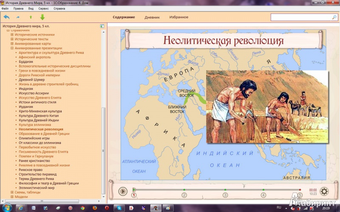This screenshot has width=340, height=212.
Task: Open Олимпийские игры presentation
Action: (34, 138)
